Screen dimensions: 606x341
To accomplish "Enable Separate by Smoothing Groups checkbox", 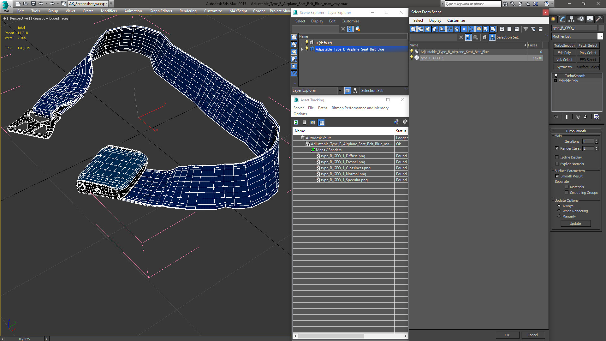I will pos(567,193).
